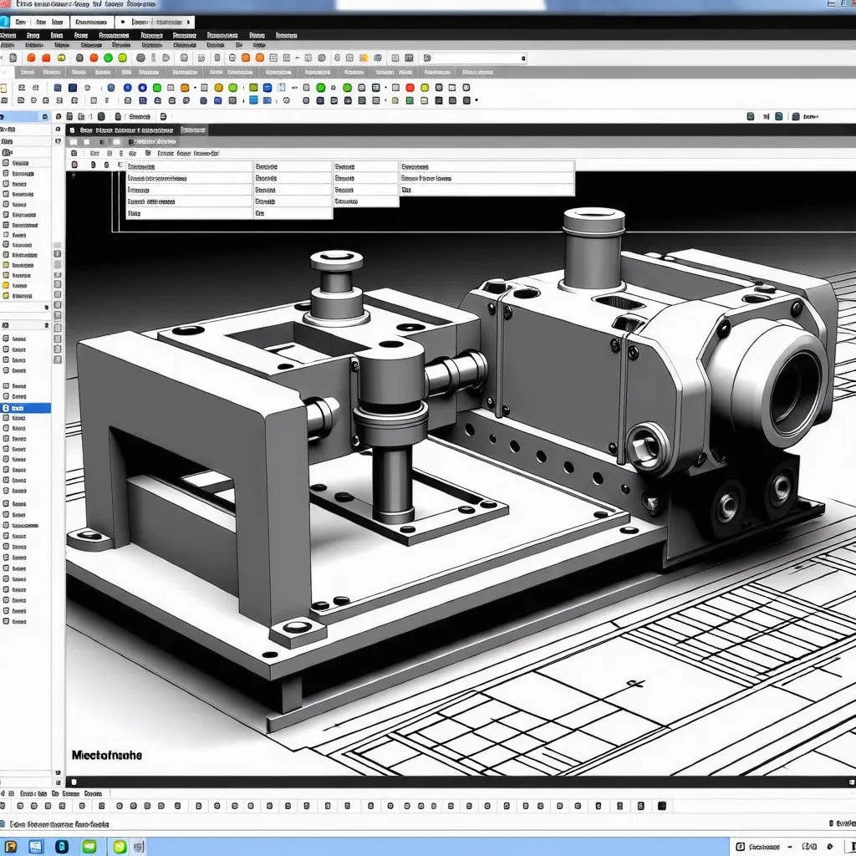Screen dimensions: 856x856
Task: Select the gray highlighted tab in the dark document title bar
Action: click(193, 130)
